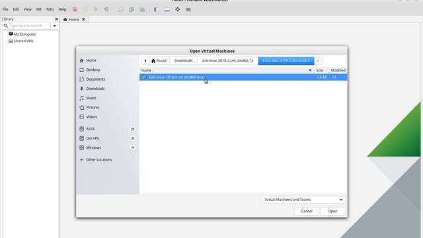Click the yellow Suspend toolbar icon
Image resolution: width=423 pixels, height=238 pixels.
(x=85, y=9)
